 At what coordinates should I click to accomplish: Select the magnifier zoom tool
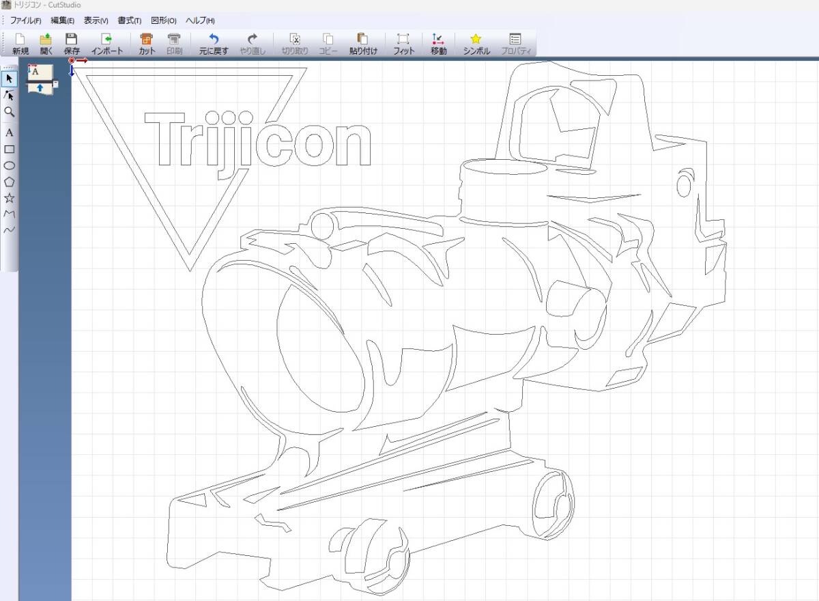[x=10, y=112]
